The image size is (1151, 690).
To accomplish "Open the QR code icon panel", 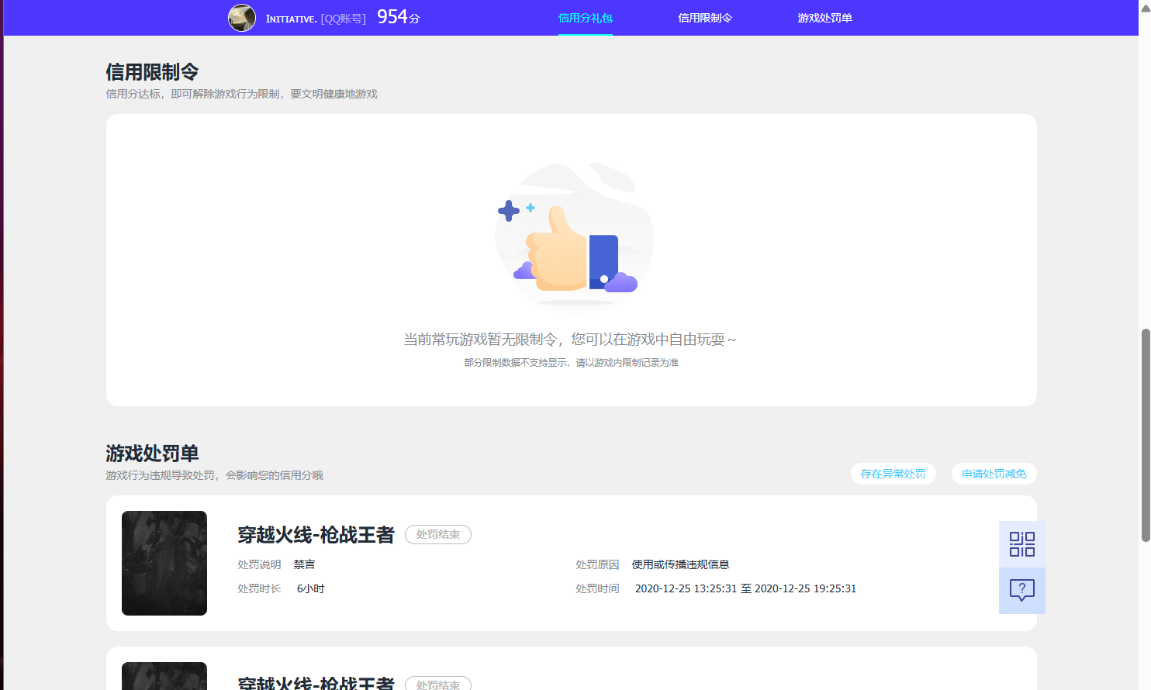I will [1021, 544].
